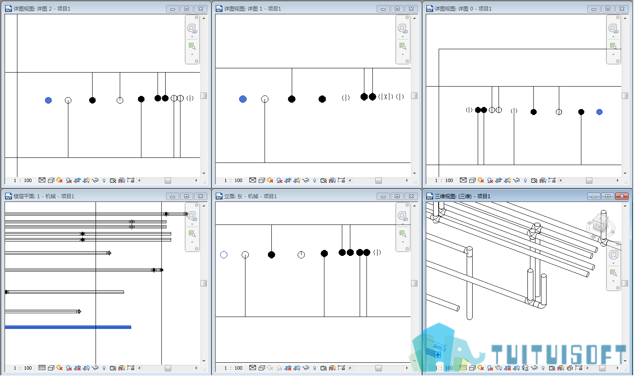The image size is (634, 376).
Task: Click Temporary Hide/Isolate glasses in 详图 2 view
Action: coord(95,180)
